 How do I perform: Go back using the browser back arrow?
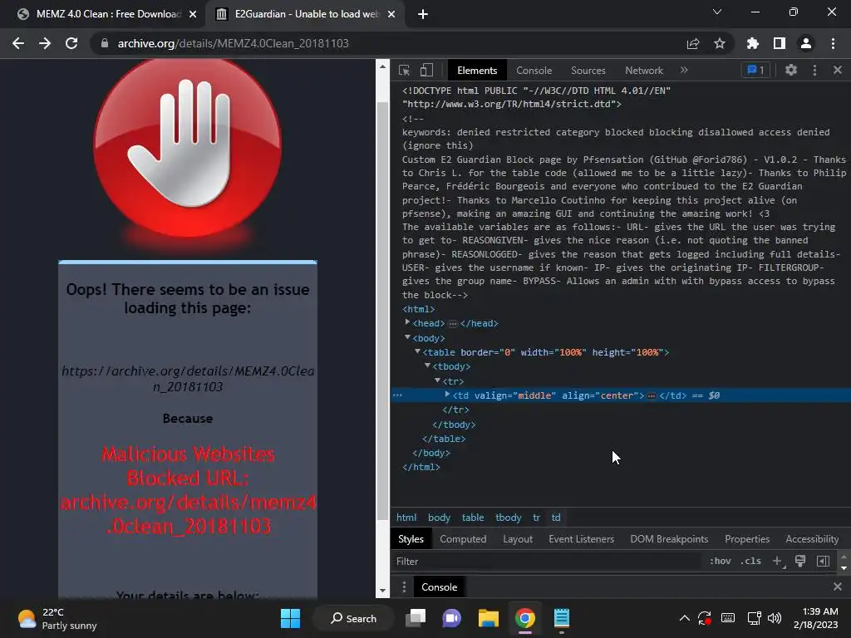point(18,43)
